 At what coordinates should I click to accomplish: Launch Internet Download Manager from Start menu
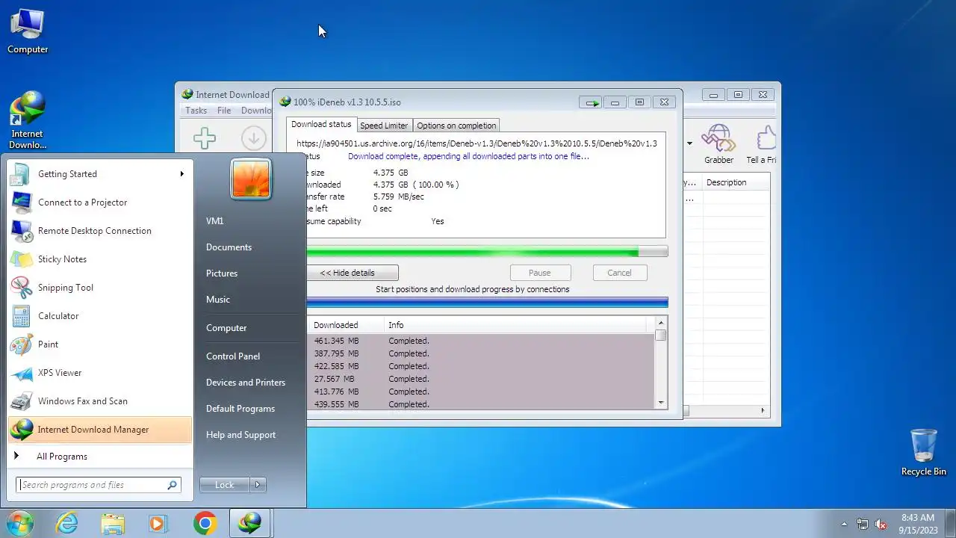click(x=99, y=430)
